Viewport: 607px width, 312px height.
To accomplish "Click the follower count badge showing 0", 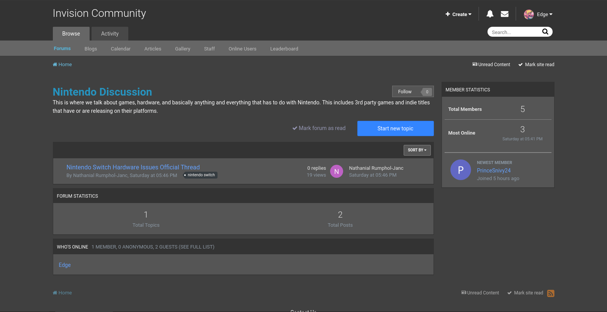I will pos(427,92).
